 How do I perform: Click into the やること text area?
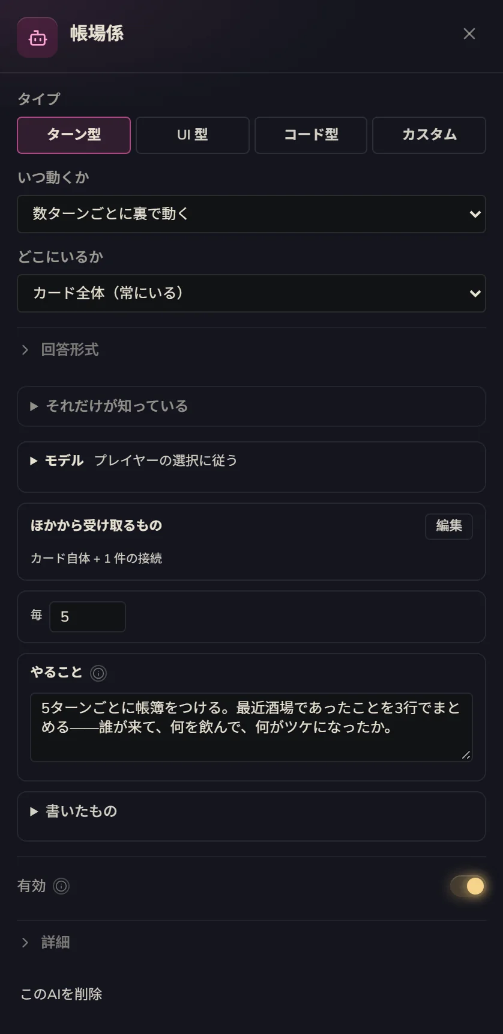(x=251, y=727)
